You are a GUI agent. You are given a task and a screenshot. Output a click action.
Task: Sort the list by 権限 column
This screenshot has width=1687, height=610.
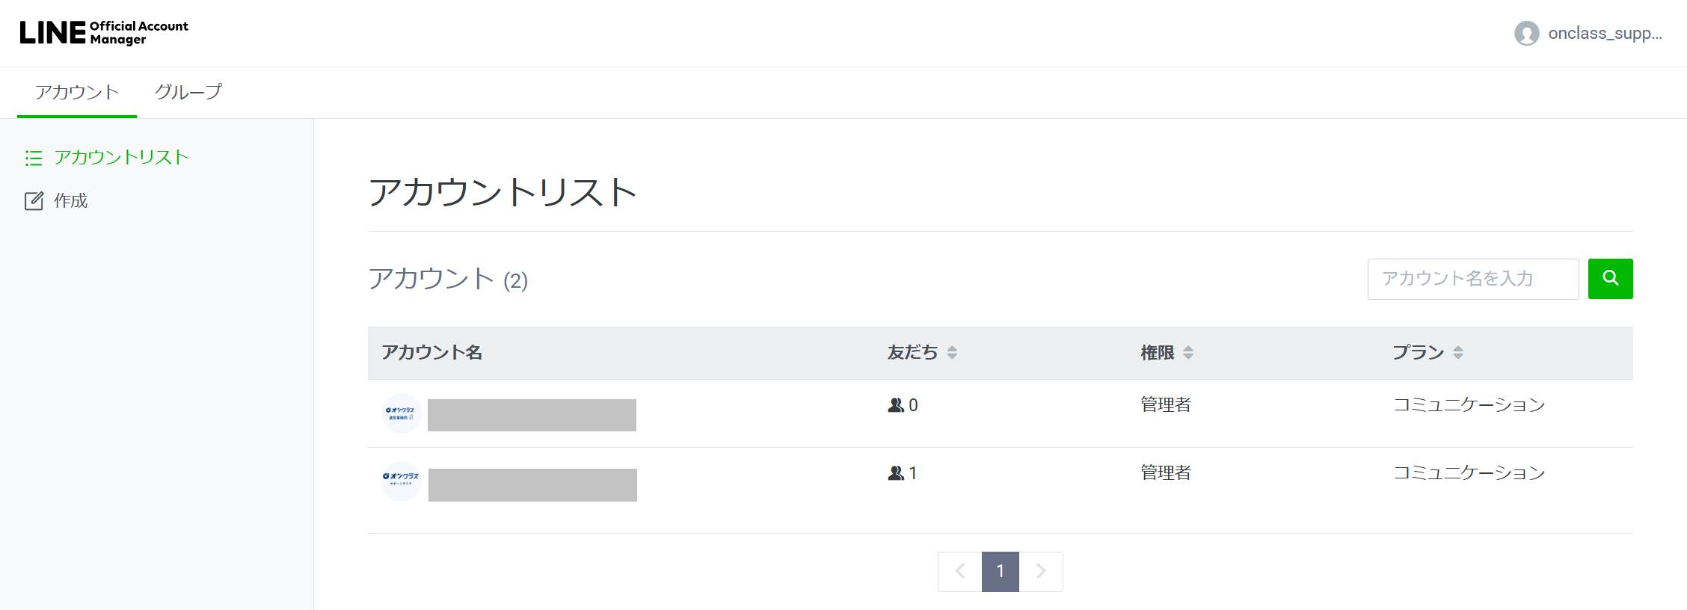pos(1188,353)
